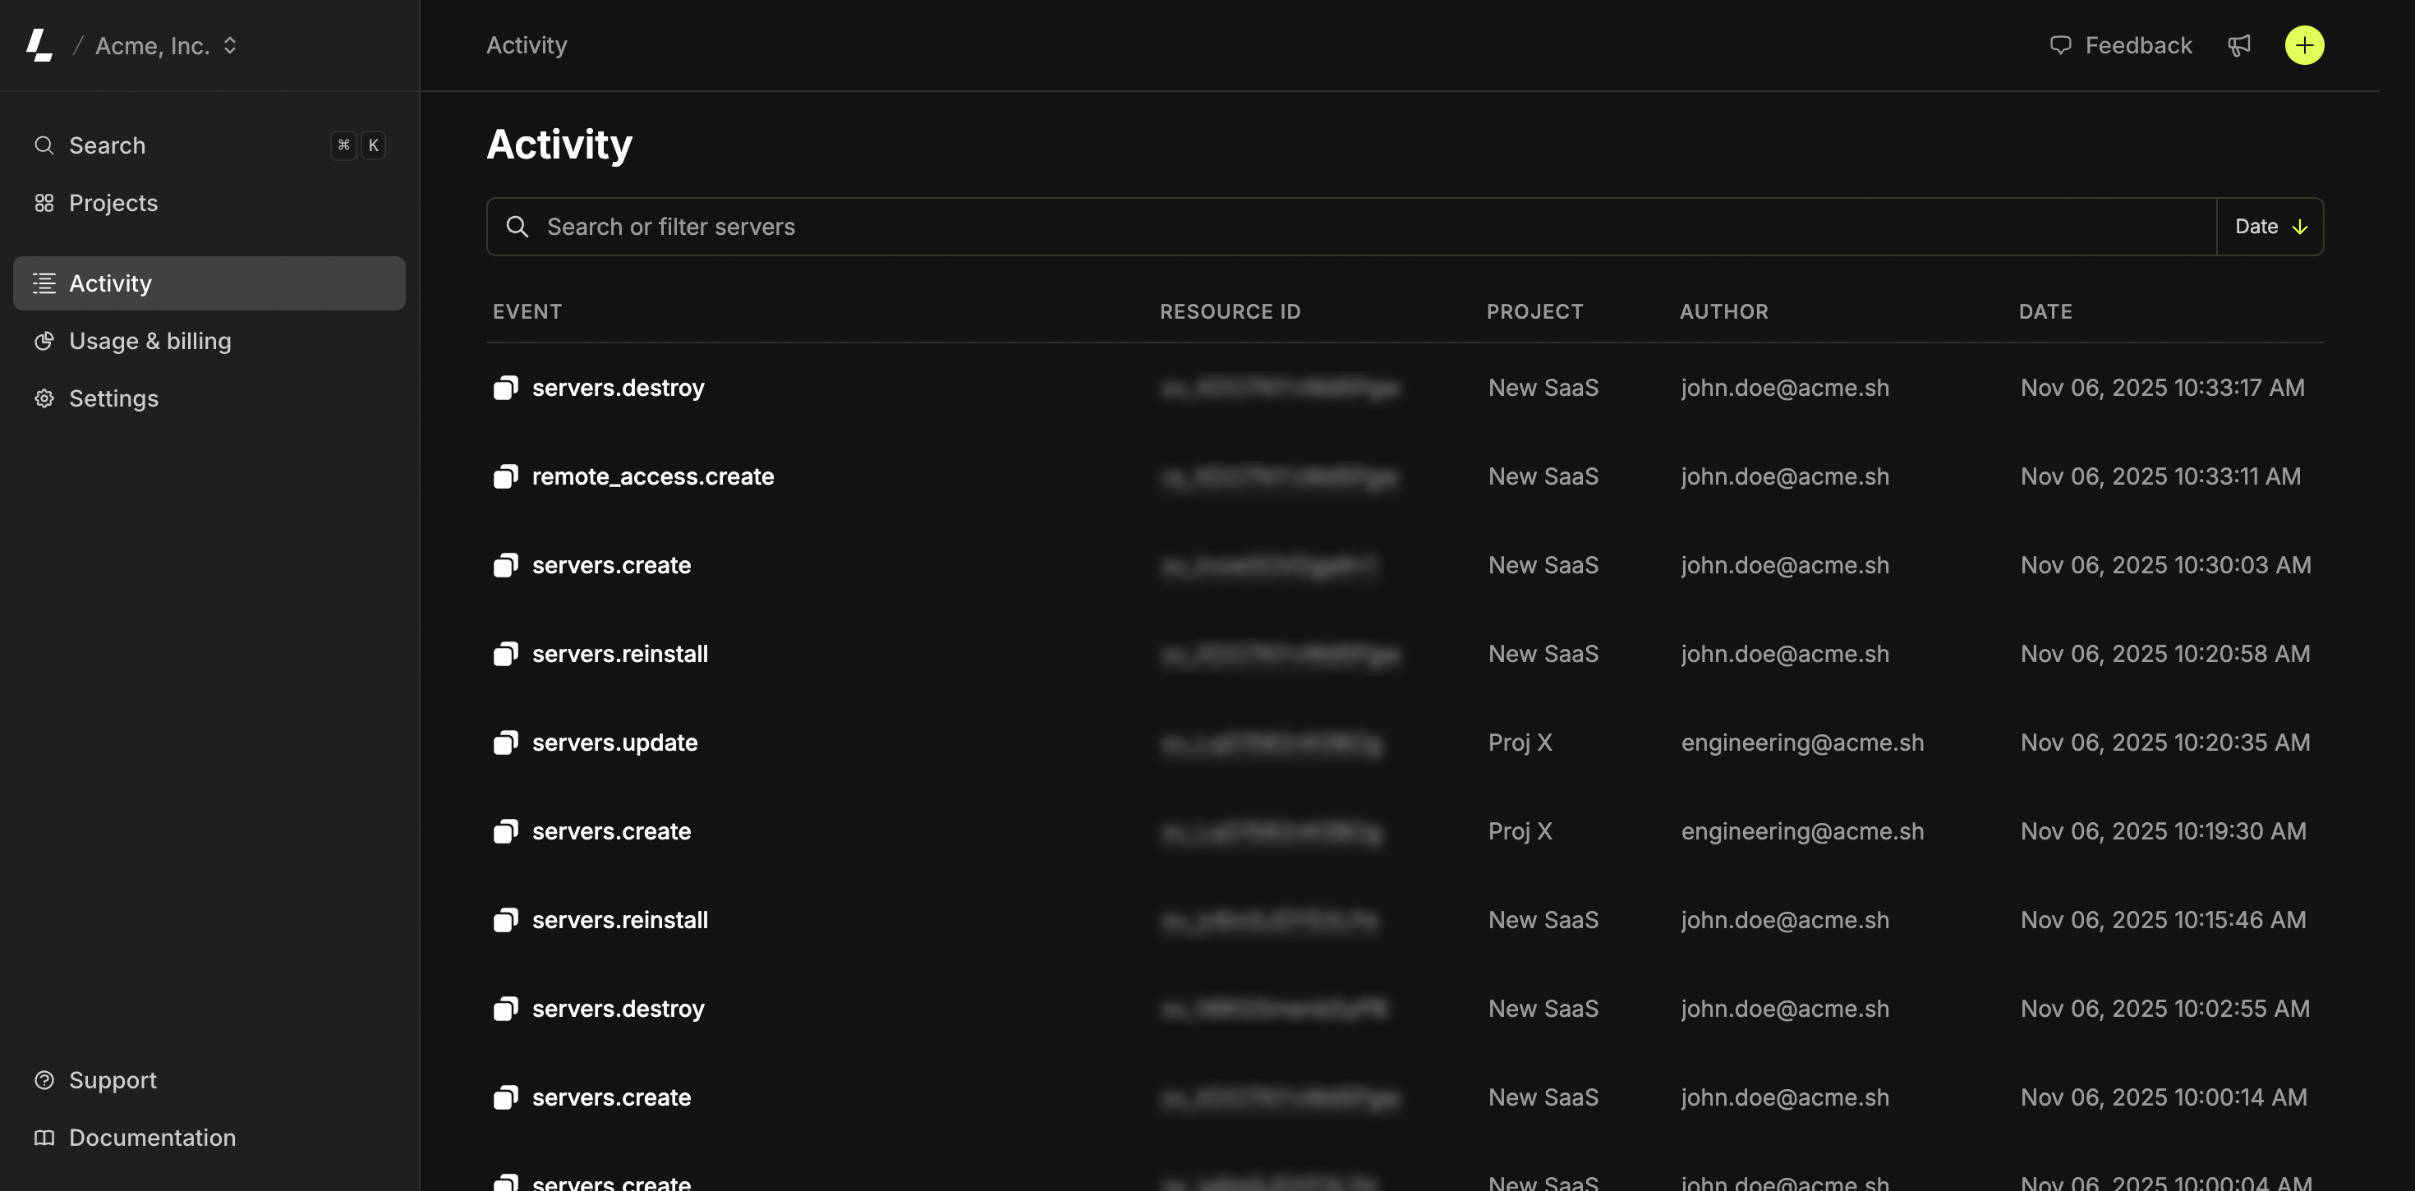
Task: Click the EVENT column header
Action: pos(527,311)
